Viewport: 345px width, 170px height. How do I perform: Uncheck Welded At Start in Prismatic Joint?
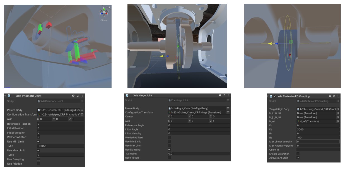(x=38, y=137)
